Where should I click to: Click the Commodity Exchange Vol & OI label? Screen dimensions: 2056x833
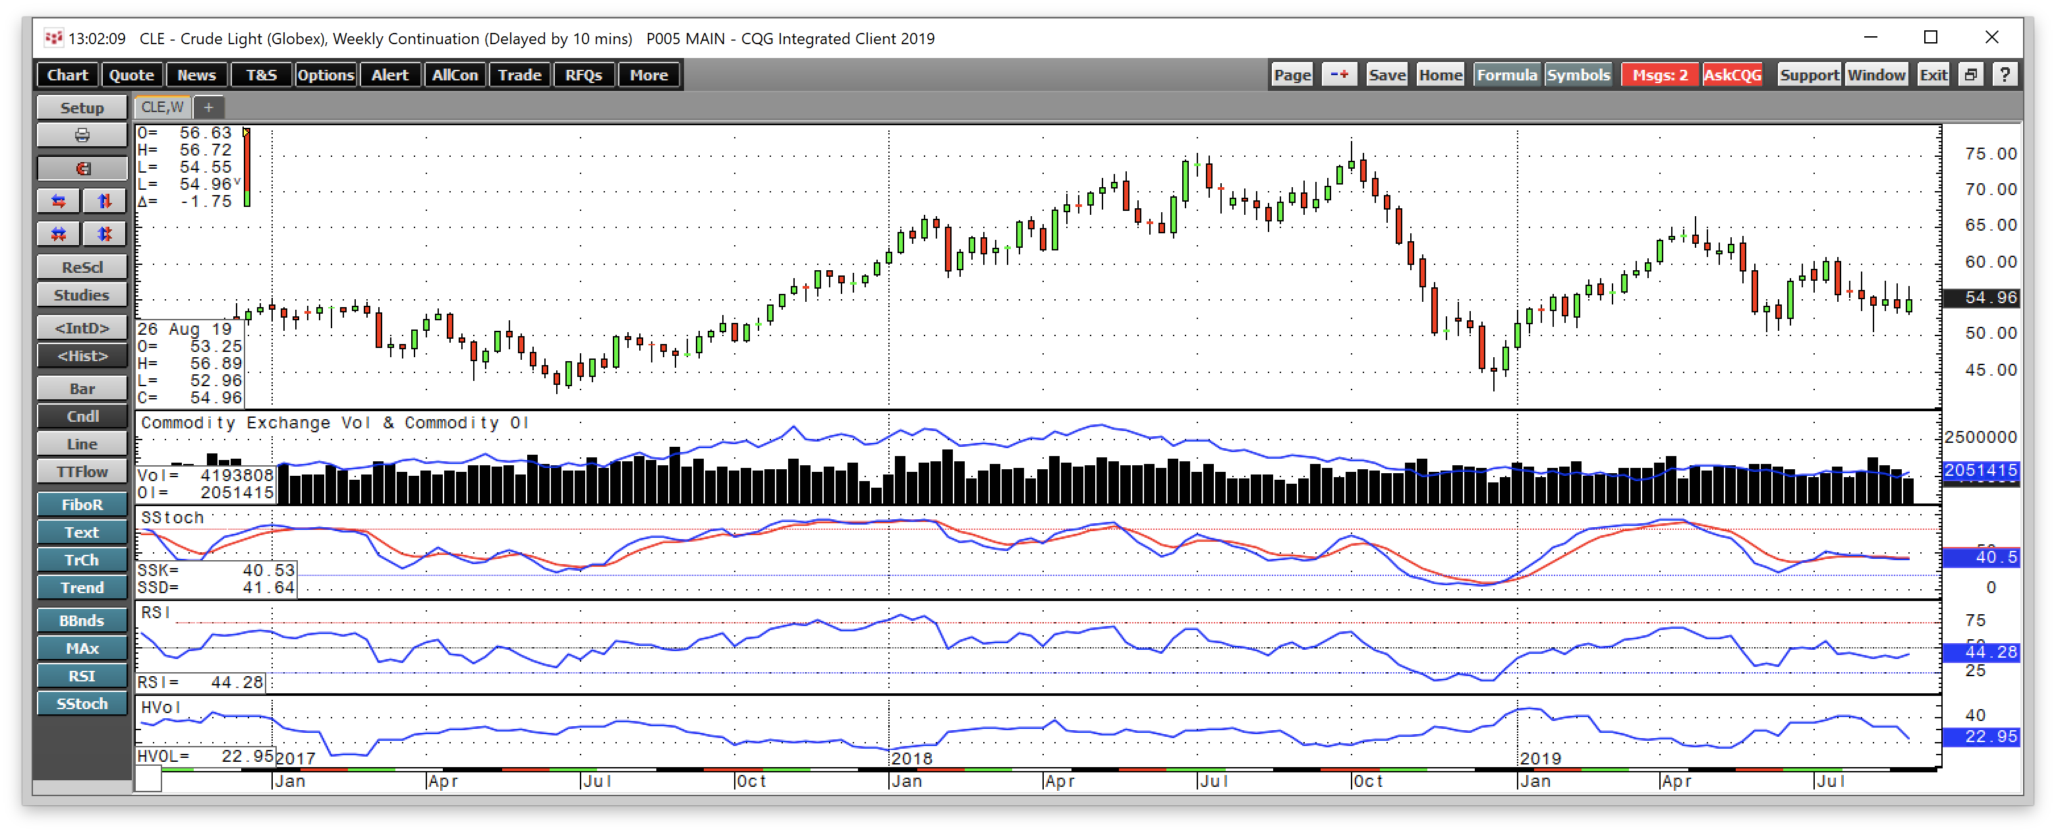point(335,423)
